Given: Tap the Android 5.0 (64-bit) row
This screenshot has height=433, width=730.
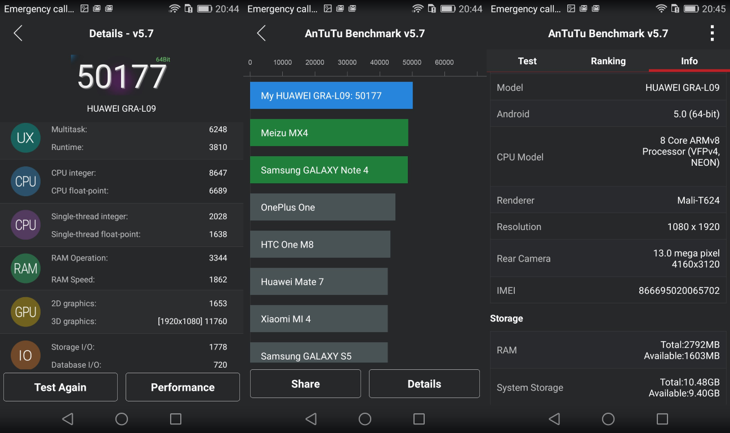Looking at the screenshot, I should click(x=608, y=114).
